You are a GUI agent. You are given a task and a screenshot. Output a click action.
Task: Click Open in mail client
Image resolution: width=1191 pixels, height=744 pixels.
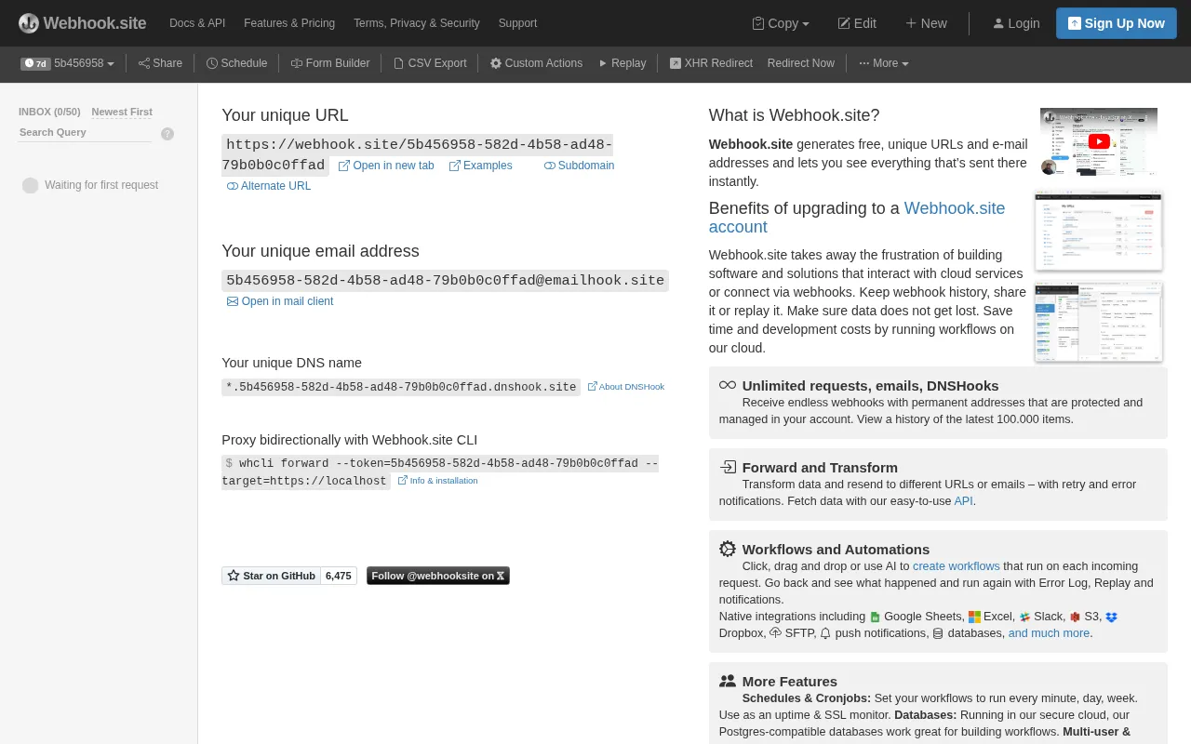tap(280, 301)
